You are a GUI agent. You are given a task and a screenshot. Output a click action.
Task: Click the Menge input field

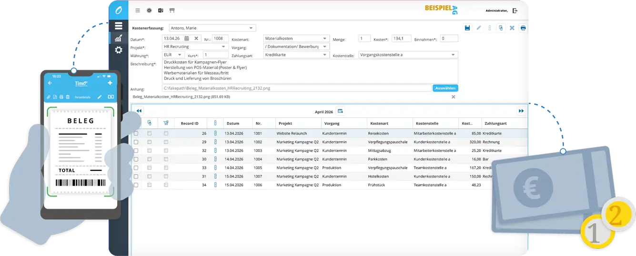[364, 39]
